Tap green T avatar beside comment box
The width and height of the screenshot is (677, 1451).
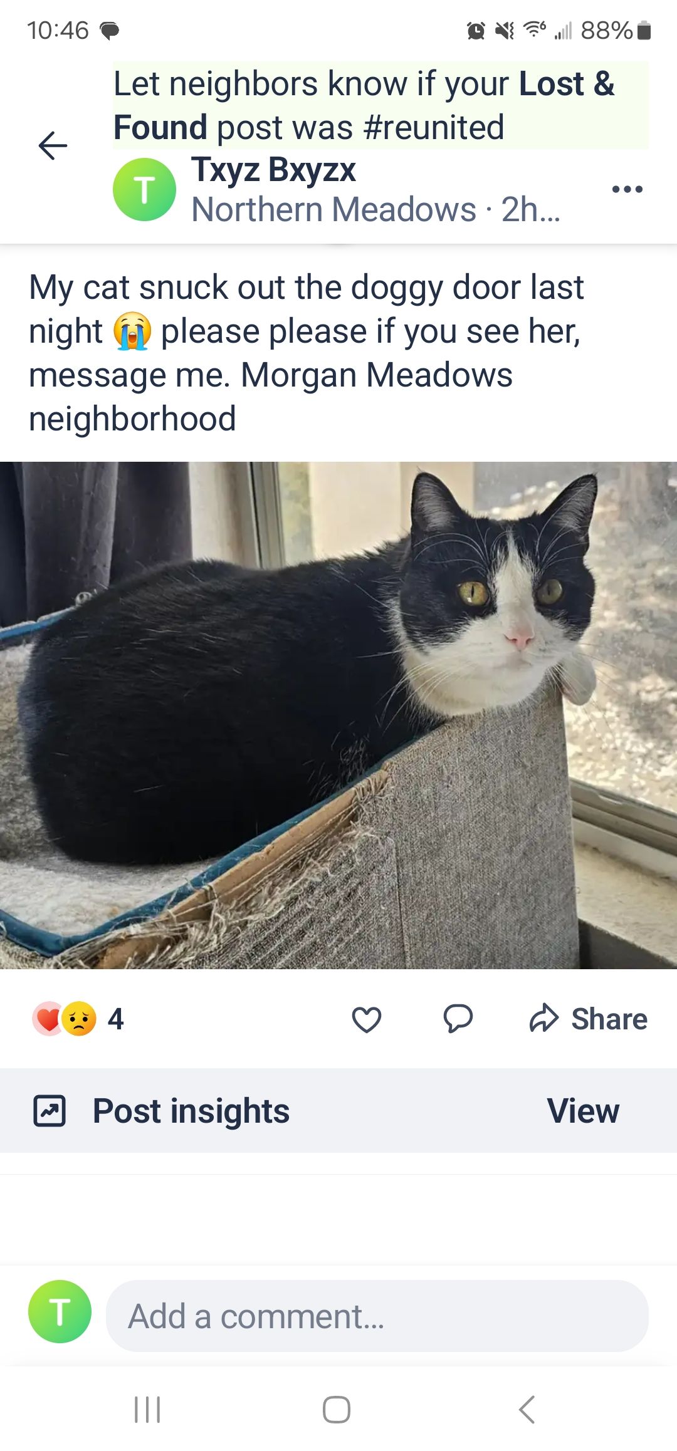click(x=60, y=1311)
